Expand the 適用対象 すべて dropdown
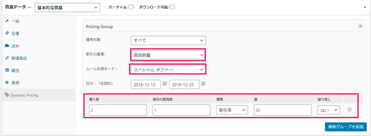The width and height of the screenshot is (371, 136). tap(168, 41)
